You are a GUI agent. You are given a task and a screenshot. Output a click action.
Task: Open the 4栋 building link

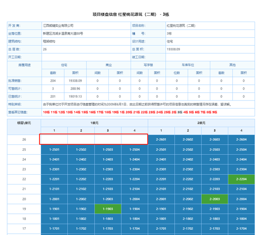click(186, 112)
